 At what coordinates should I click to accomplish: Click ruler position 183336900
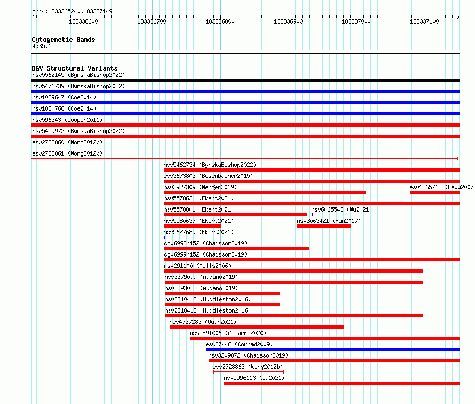click(288, 21)
